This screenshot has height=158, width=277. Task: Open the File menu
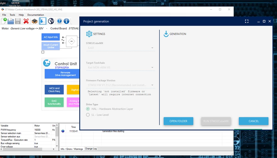4,15
